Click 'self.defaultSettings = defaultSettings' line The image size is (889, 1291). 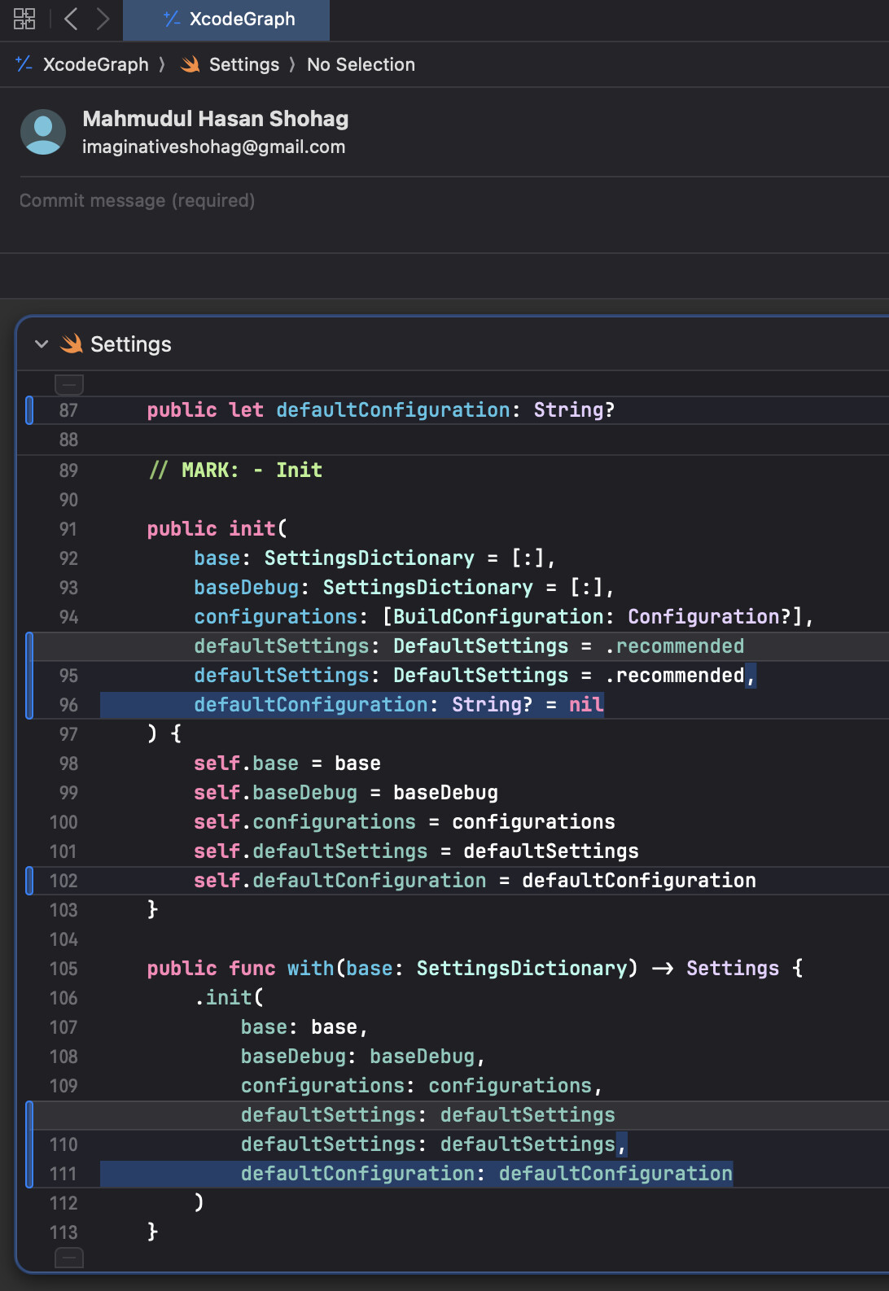pos(416,851)
